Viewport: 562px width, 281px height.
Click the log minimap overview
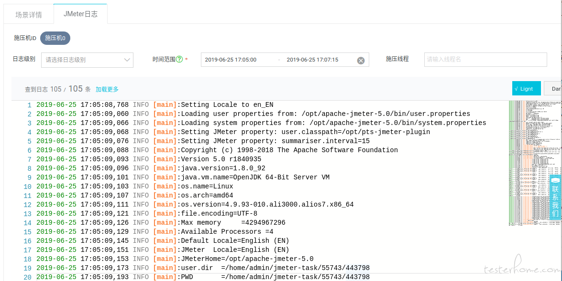point(535,163)
